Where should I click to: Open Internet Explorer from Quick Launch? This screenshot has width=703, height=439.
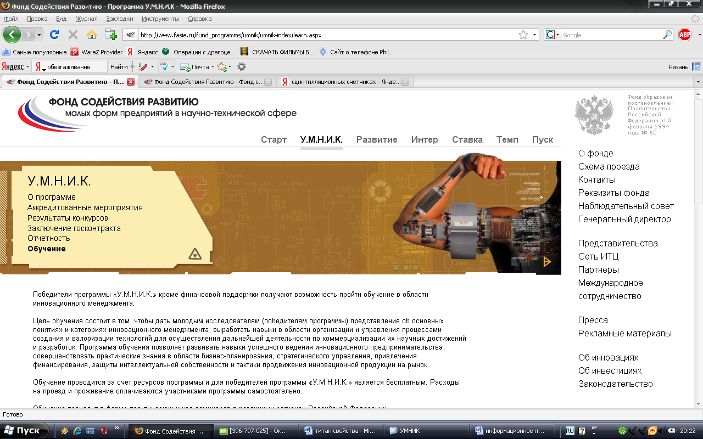pyautogui.click(x=77, y=431)
